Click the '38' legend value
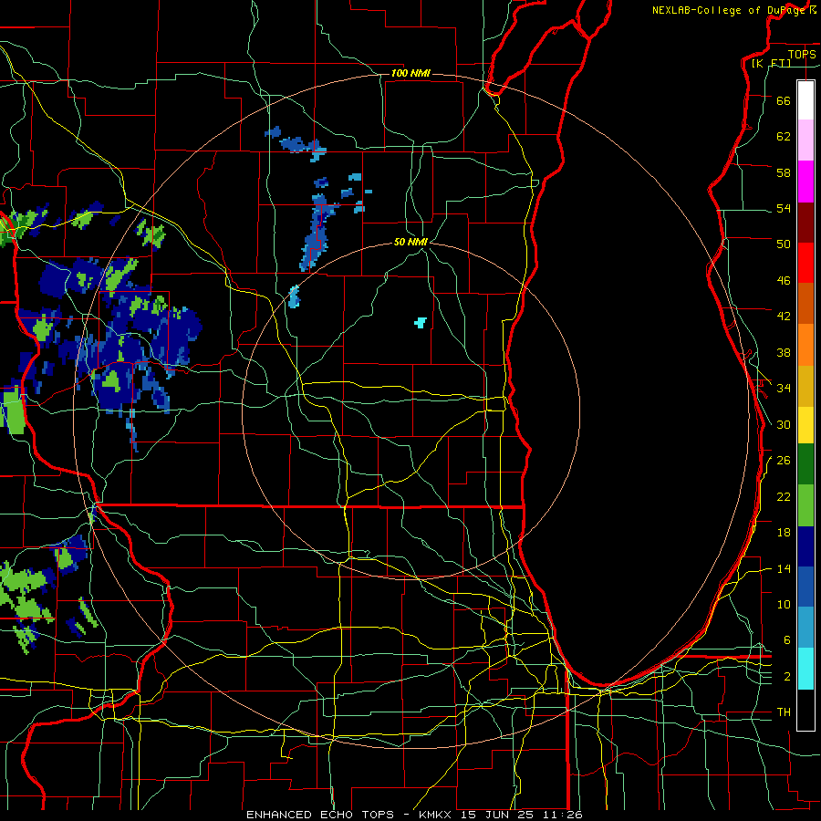Viewport: 821px width, 821px height. point(784,353)
